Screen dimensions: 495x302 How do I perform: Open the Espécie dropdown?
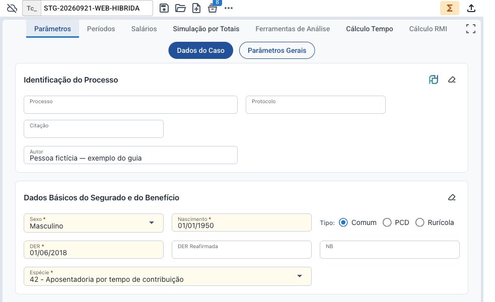pyautogui.click(x=168, y=276)
